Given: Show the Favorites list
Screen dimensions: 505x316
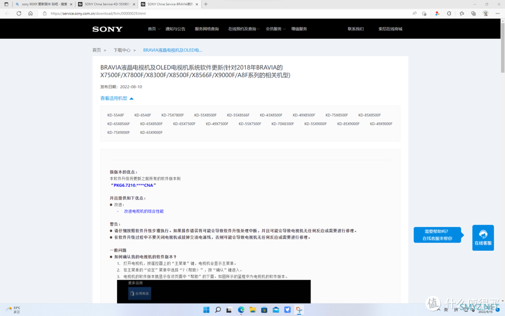Looking at the screenshot, I should pos(462,14).
